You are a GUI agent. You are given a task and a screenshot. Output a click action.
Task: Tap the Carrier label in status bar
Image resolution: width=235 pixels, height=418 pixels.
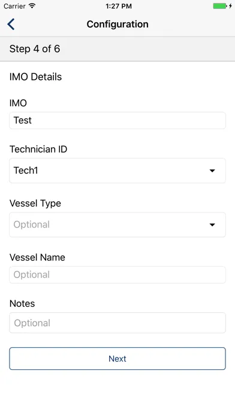[x=14, y=6]
